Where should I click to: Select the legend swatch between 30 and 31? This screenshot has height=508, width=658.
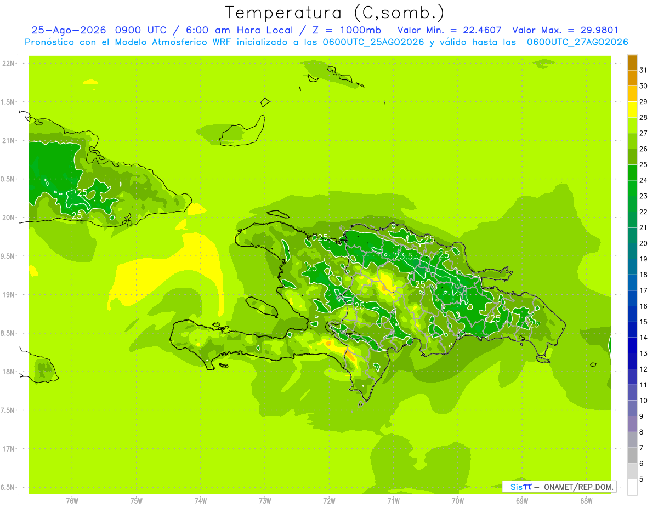632,78
